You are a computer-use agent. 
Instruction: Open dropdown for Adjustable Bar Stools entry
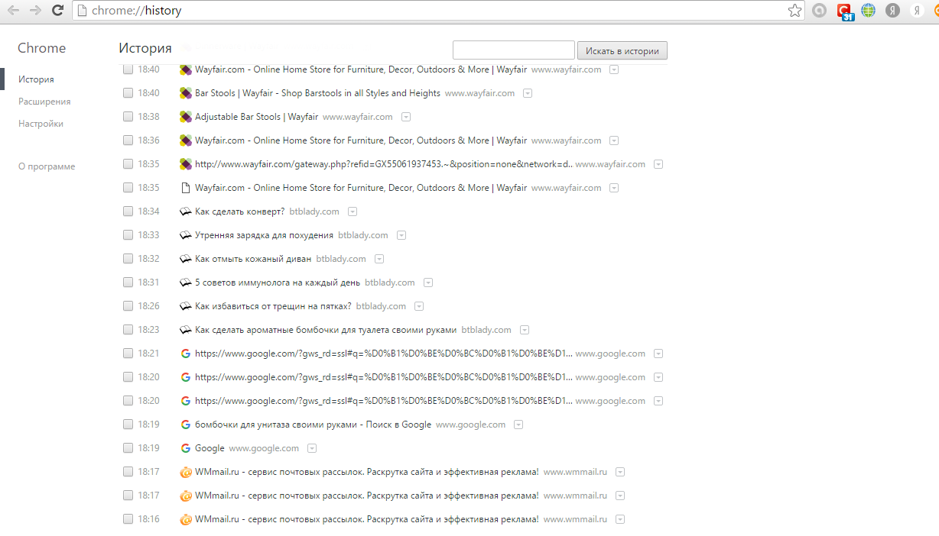pos(406,117)
